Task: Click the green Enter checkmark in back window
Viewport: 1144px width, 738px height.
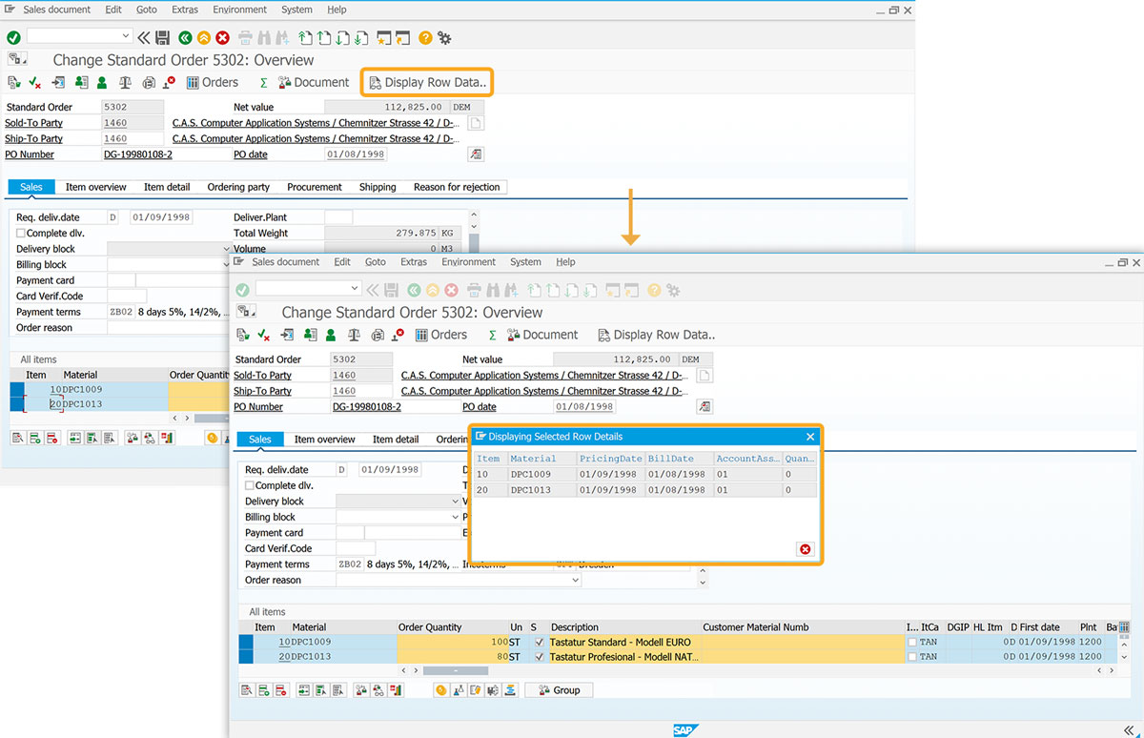Action: coord(13,37)
